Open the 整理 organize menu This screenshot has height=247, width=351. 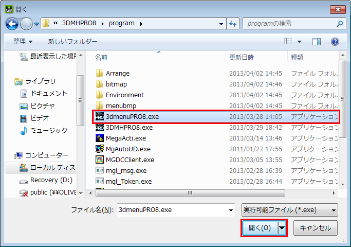click(23, 41)
